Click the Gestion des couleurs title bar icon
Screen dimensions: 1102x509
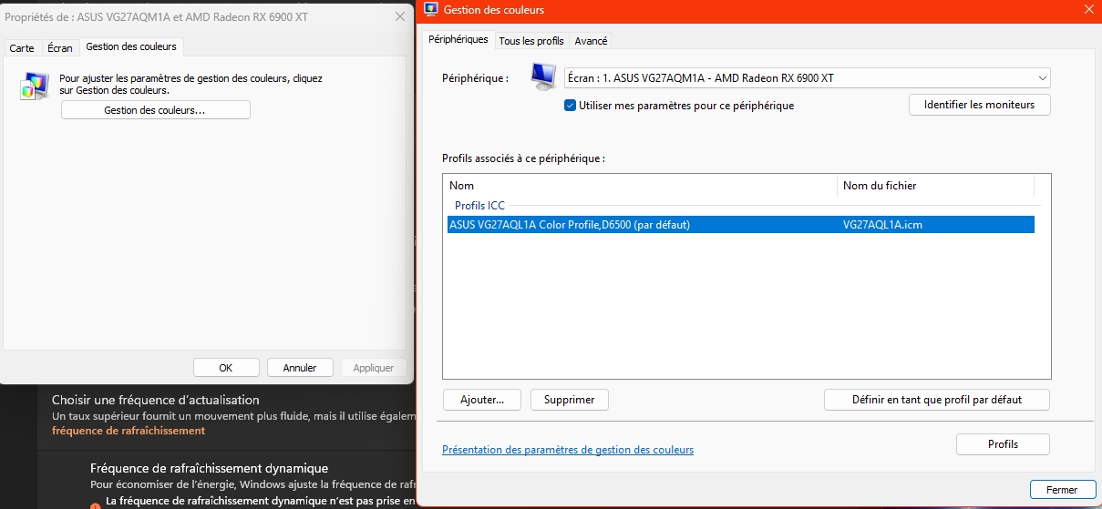(431, 10)
